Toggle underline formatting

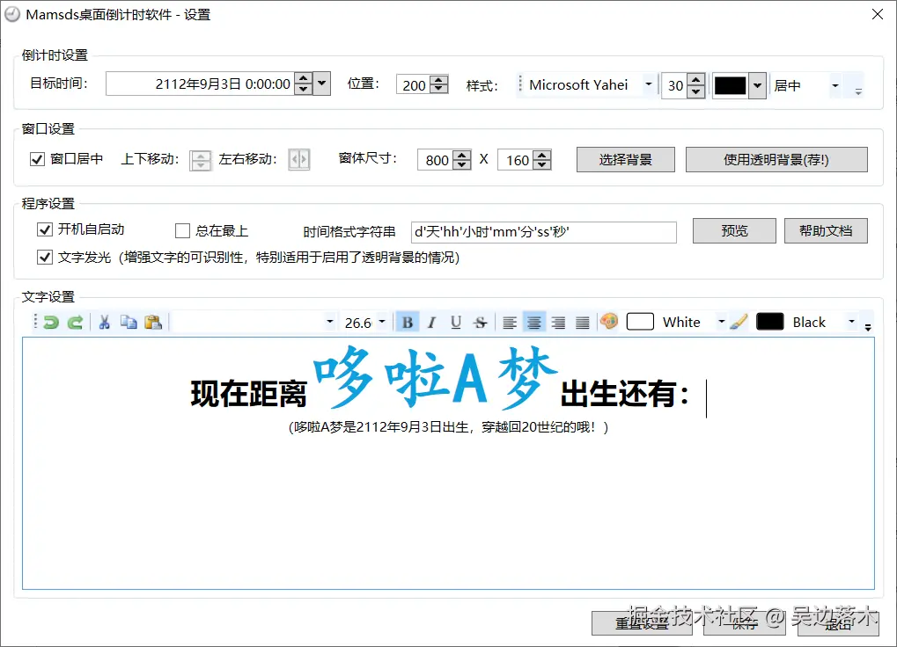(x=455, y=323)
